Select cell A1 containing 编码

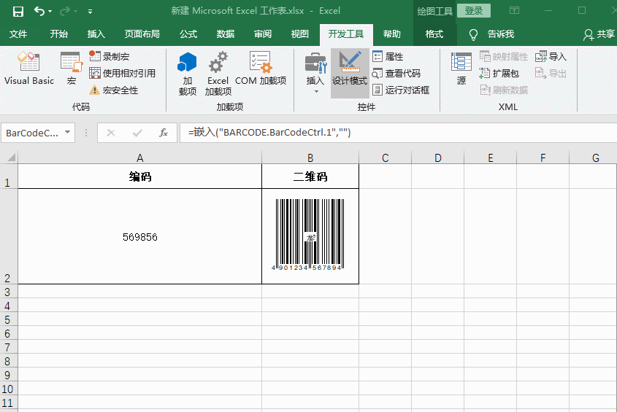pos(139,176)
